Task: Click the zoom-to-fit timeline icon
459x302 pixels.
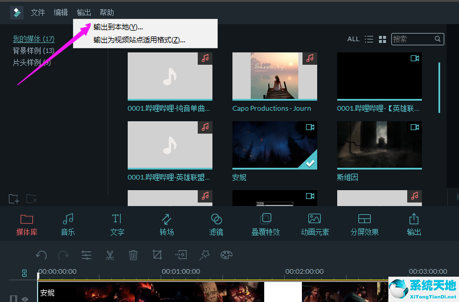Action: (24, 273)
